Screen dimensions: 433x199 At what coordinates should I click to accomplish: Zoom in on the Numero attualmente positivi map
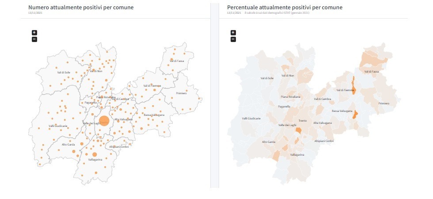click(34, 32)
